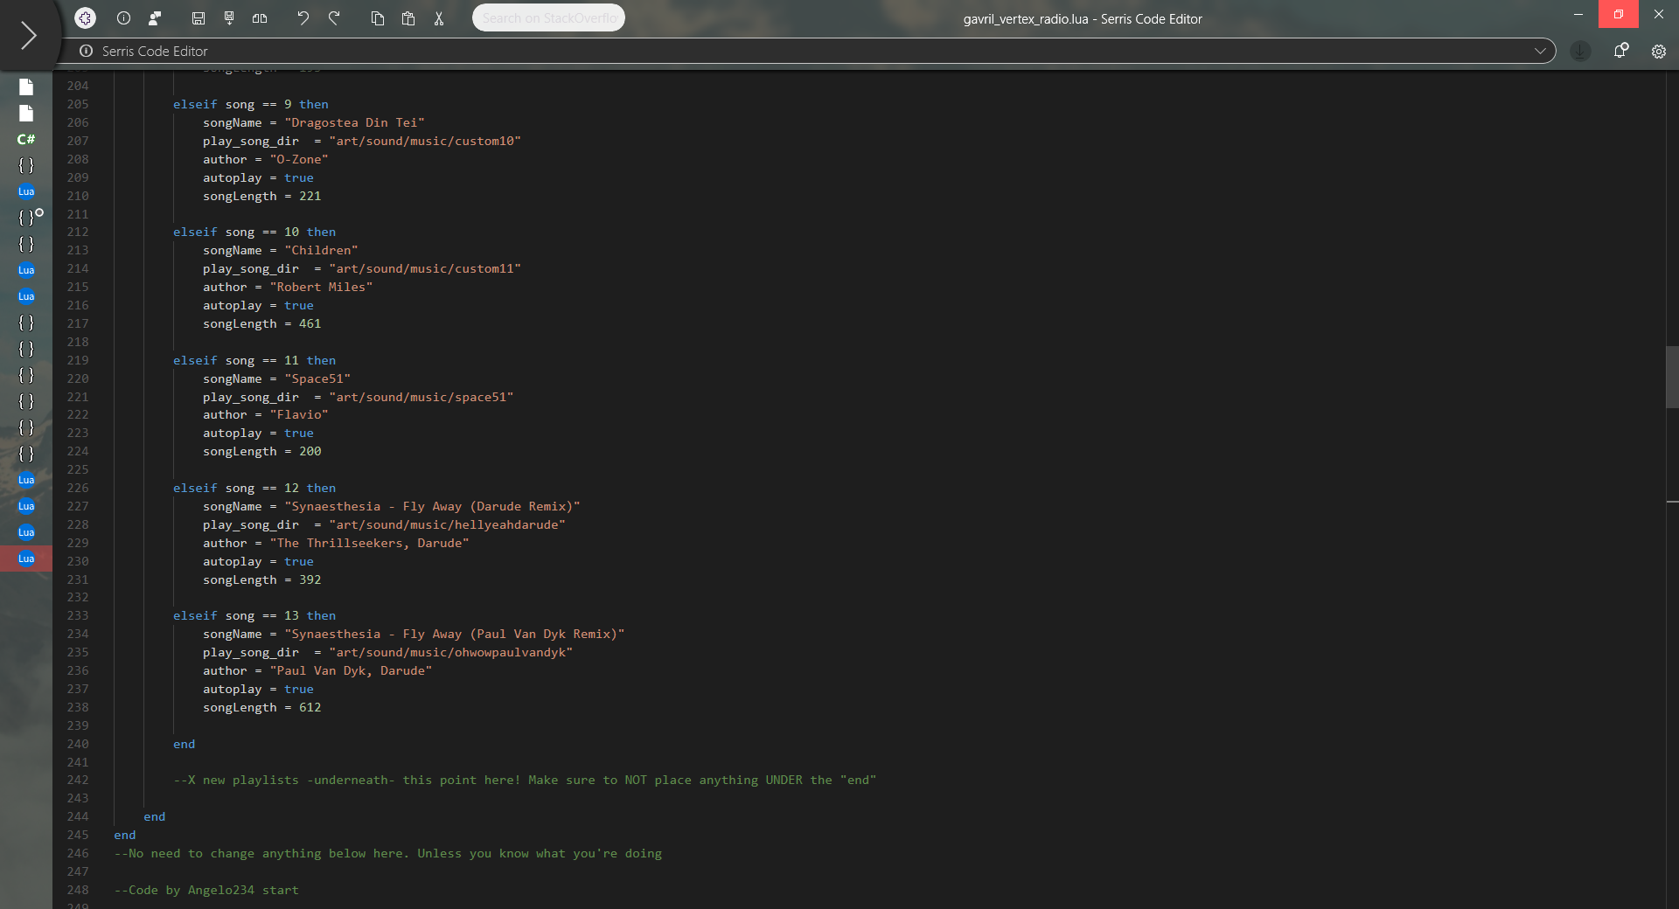
Task: Click the "Robert Miles" author string
Action: tap(321, 287)
